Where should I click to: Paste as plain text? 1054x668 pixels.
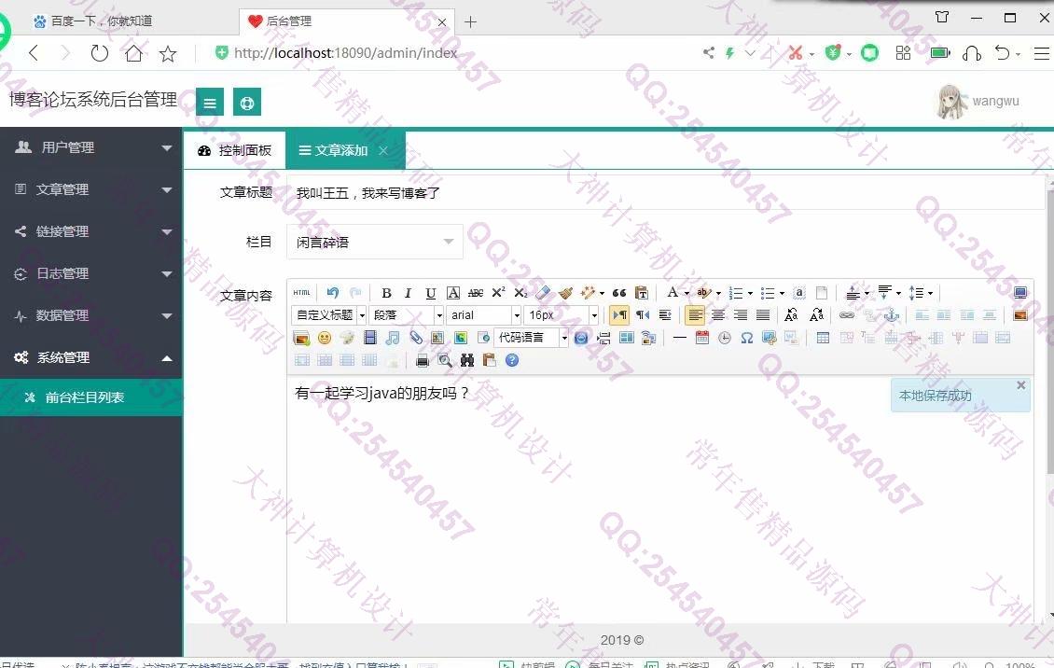pos(642,292)
